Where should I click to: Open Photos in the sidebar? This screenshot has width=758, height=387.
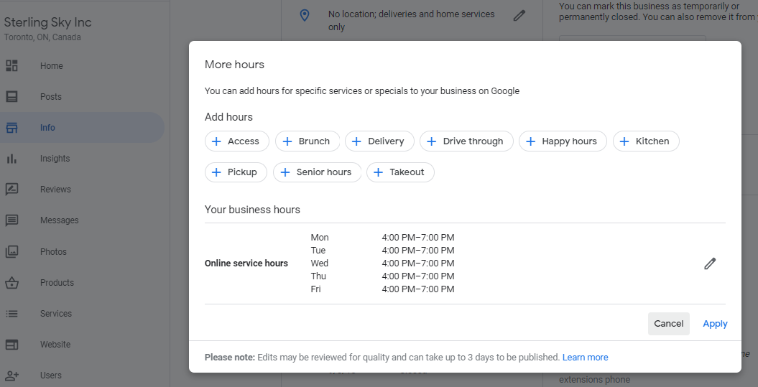[x=53, y=252]
